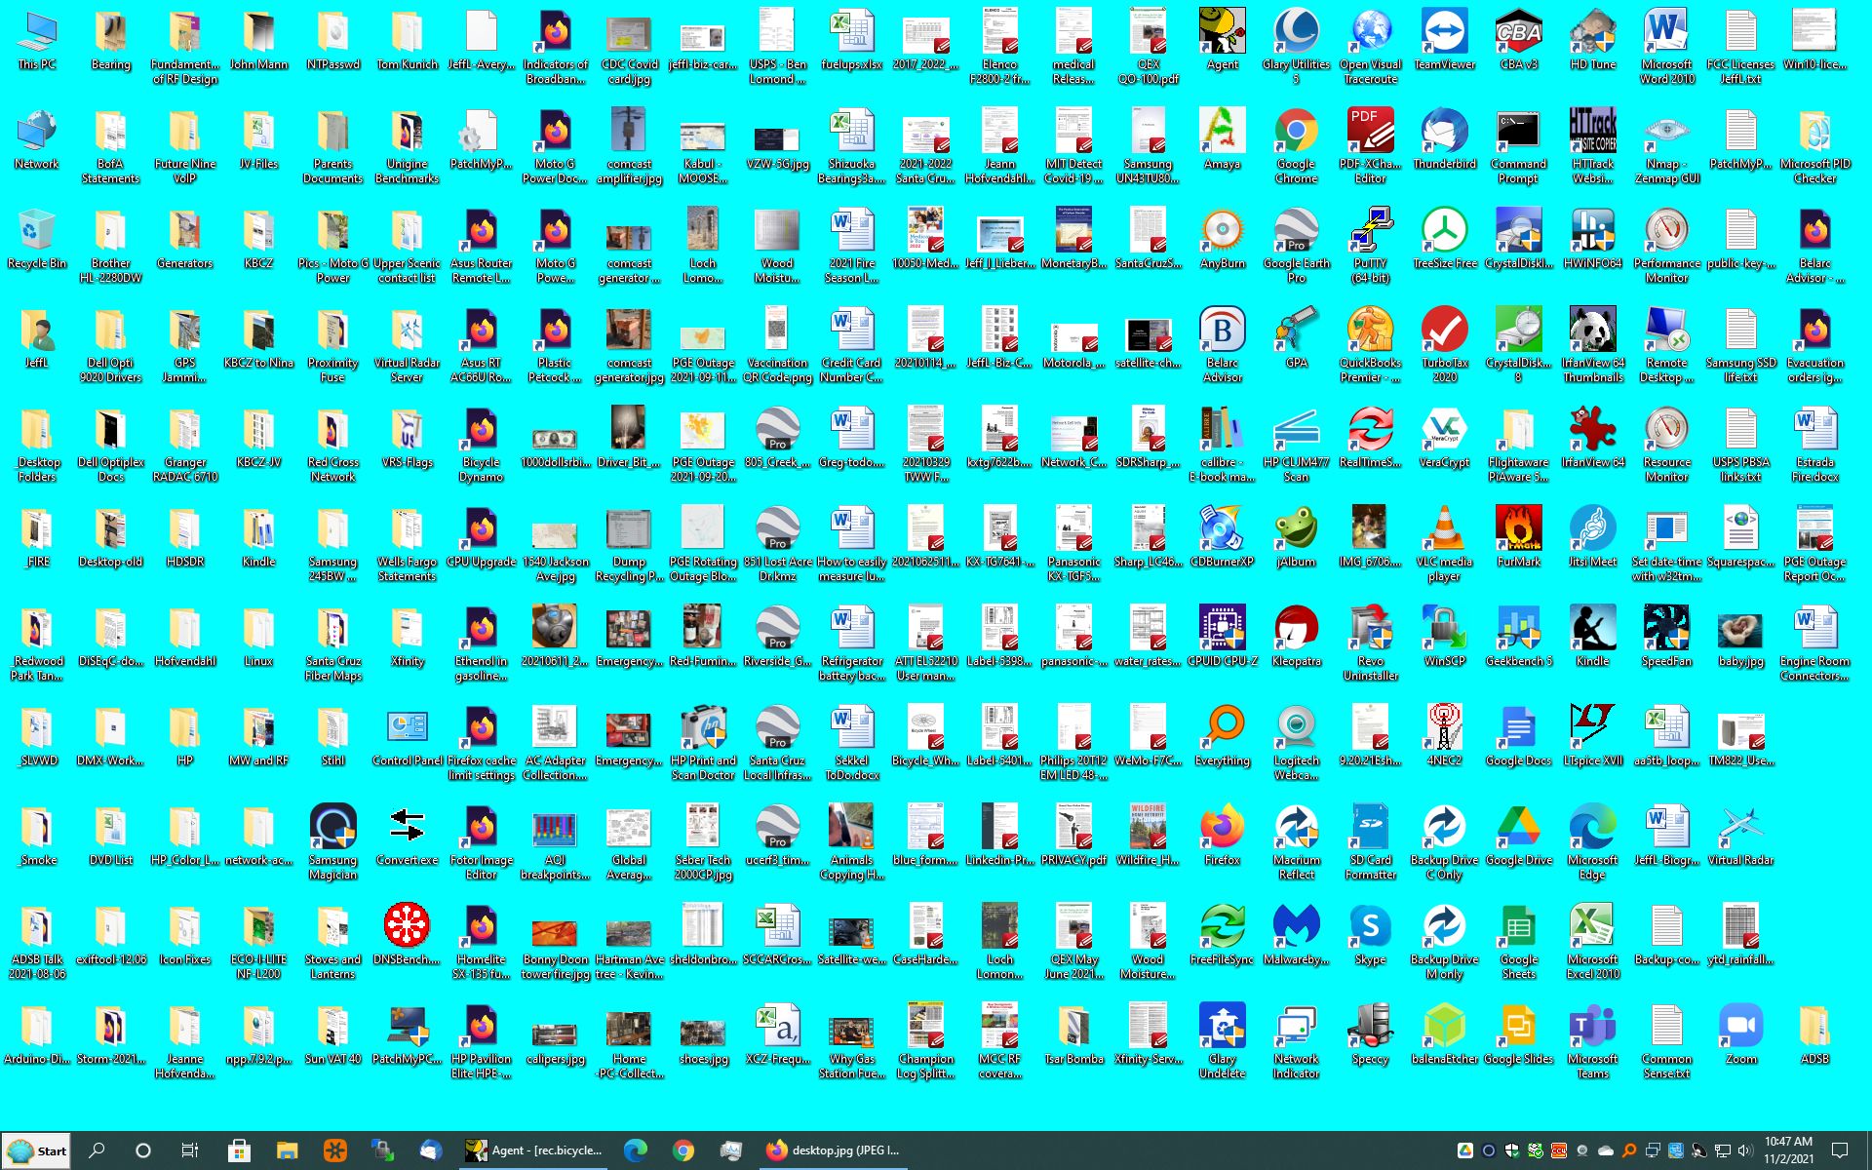Open the notification center icon
The width and height of the screenshot is (1872, 1170).
point(1840,1150)
